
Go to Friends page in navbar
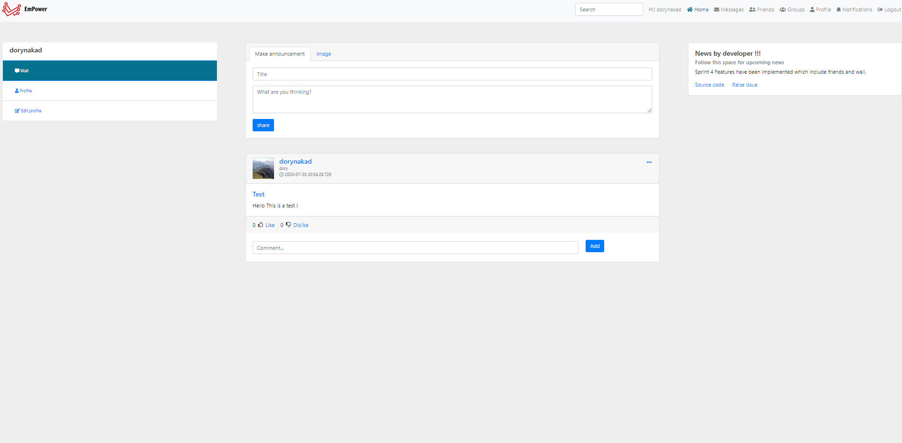click(x=761, y=10)
